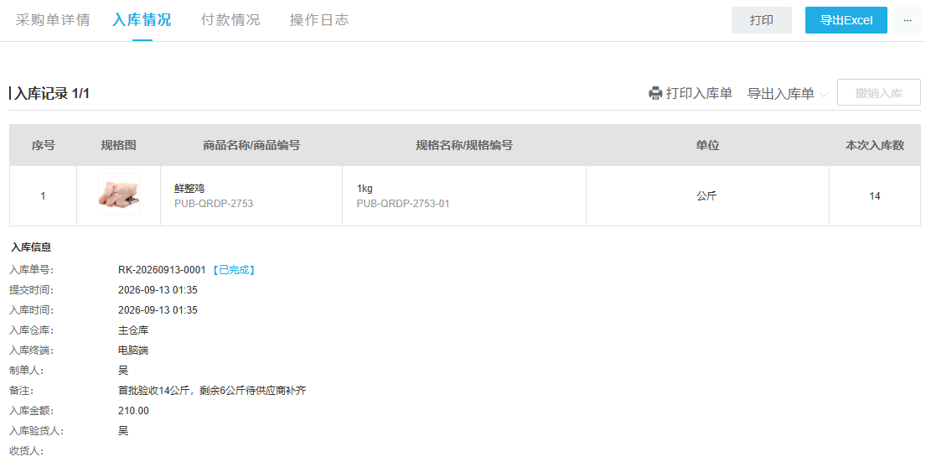Click the 商品名称/商品编号 column header

tap(251, 145)
